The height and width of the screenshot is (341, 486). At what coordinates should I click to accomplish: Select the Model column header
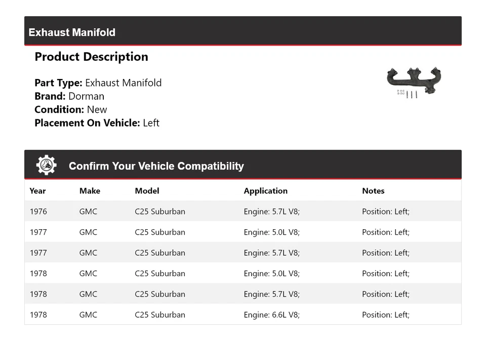(x=147, y=191)
